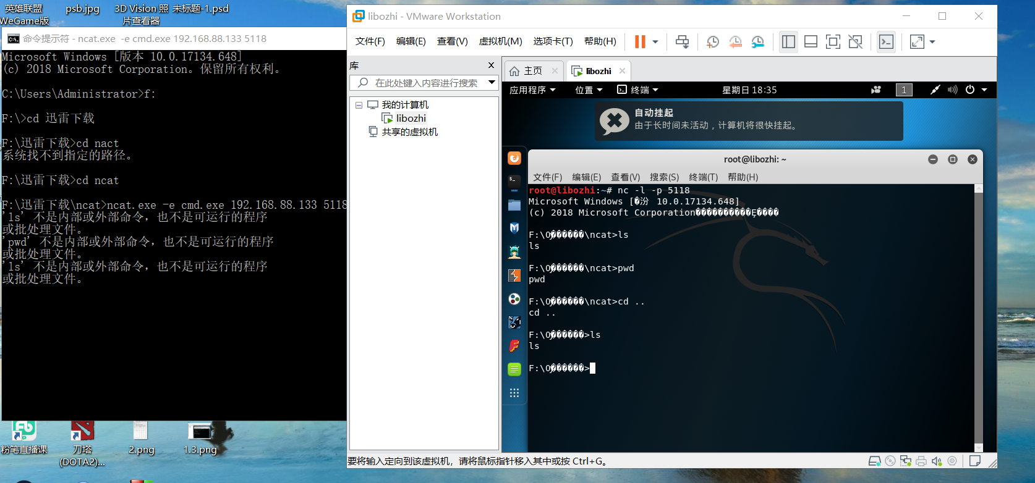Open the 编辑(E) menu in VMware
Image resolution: width=1035 pixels, height=483 pixels.
click(411, 41)
